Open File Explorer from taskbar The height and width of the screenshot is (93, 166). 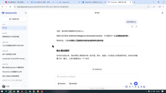tap(14, 91)
